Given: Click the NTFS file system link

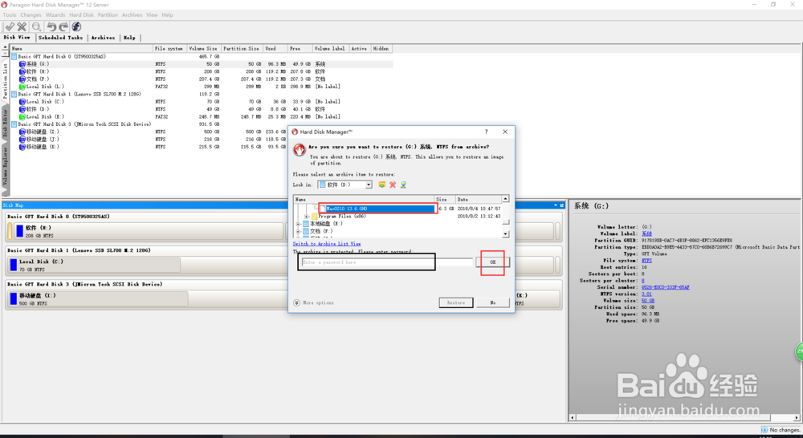Looking at the screenshot, I should coord(646,261).
